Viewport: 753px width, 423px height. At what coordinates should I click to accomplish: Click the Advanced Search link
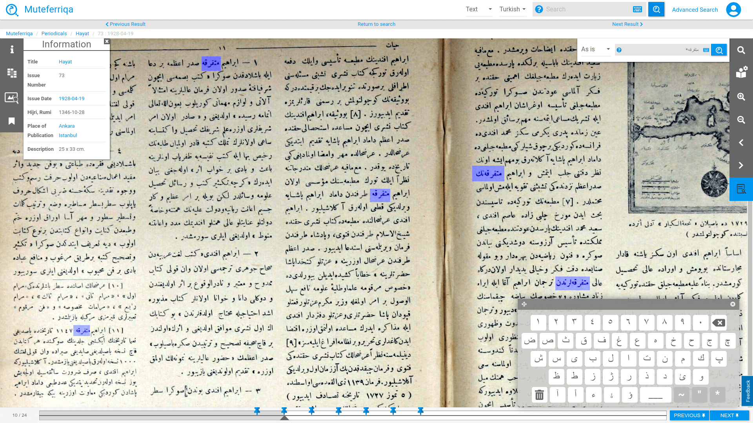pyautogui.click(x=695, y=10)
